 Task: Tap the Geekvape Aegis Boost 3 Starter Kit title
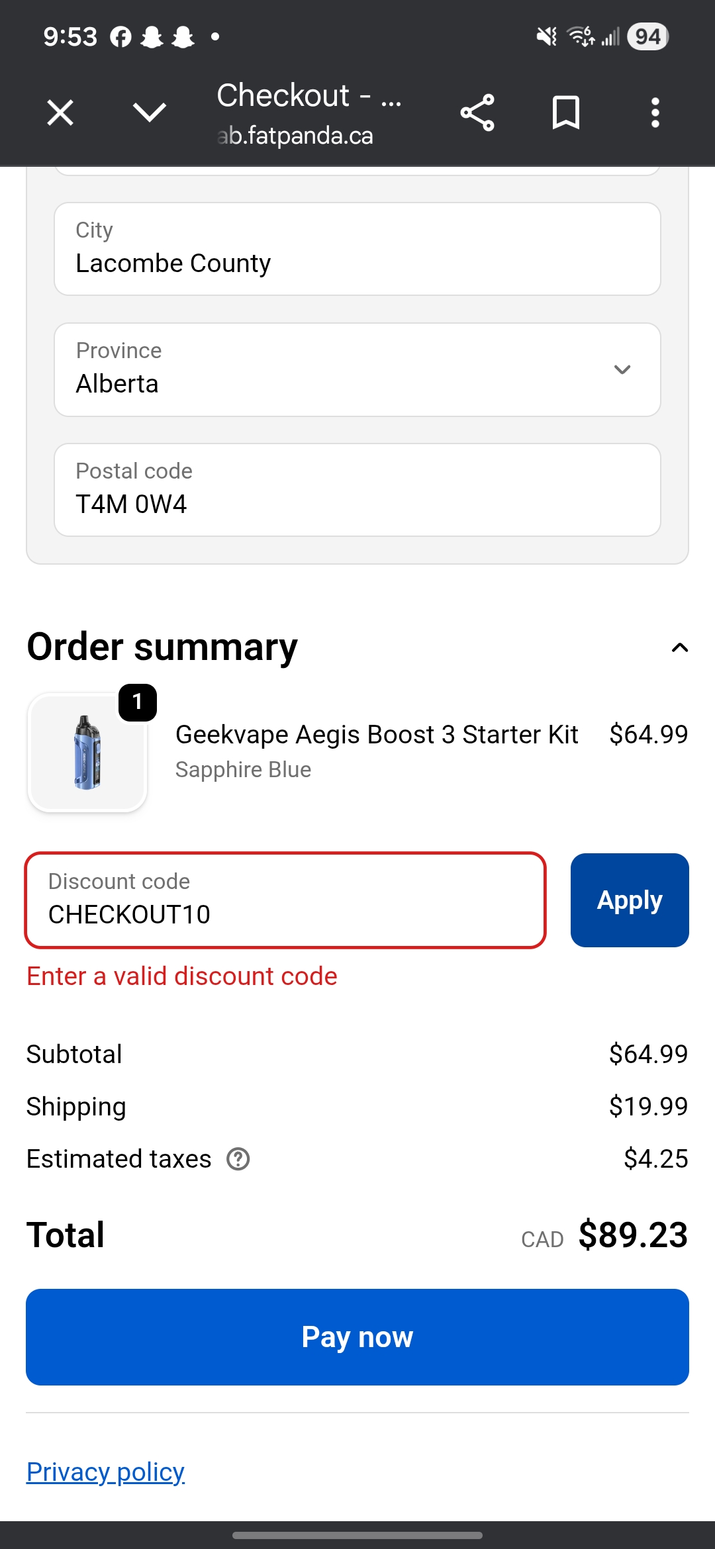[x=377, y=735]
